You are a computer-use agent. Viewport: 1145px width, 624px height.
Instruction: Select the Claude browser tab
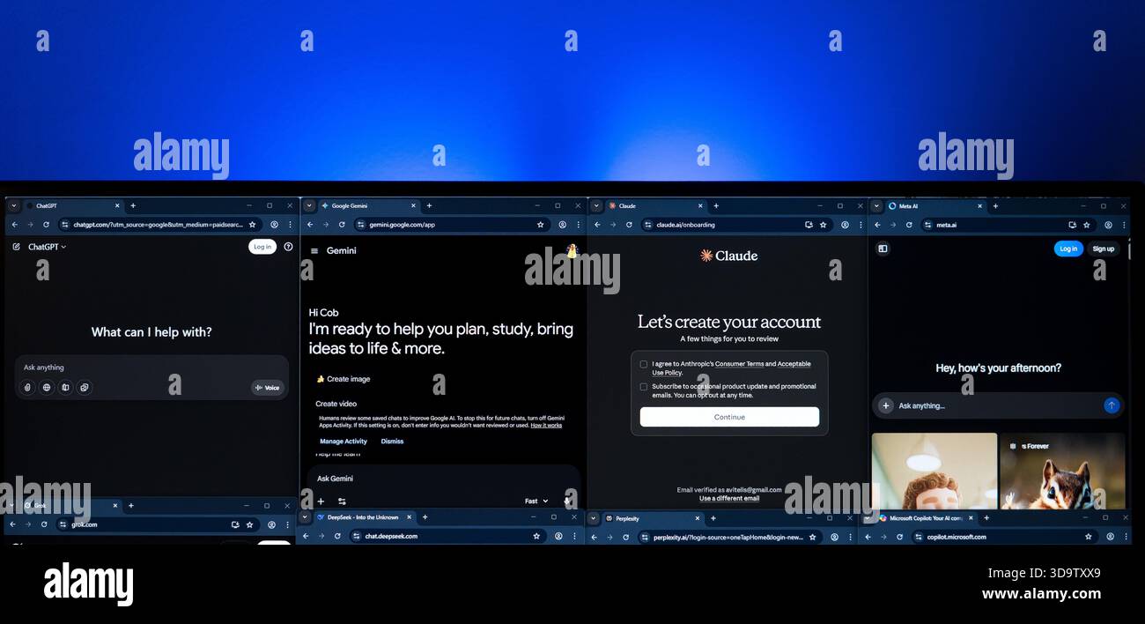[x=656, y=205]
